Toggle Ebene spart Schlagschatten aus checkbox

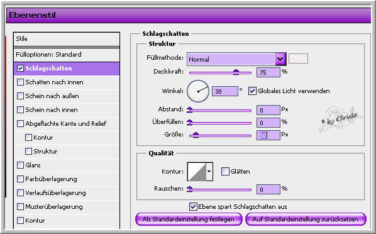point(193,207)
